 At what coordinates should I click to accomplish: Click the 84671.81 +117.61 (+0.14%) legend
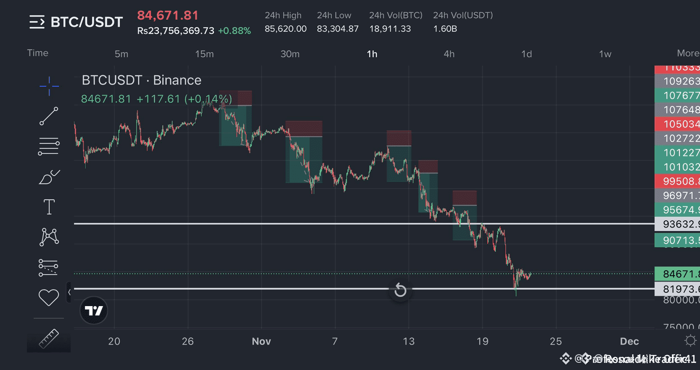(x=156, y=99)
